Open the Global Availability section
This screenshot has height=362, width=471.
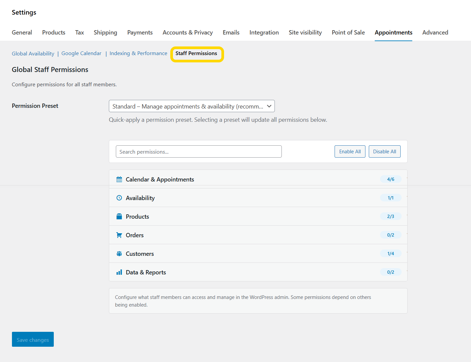(x=33, y=53)
